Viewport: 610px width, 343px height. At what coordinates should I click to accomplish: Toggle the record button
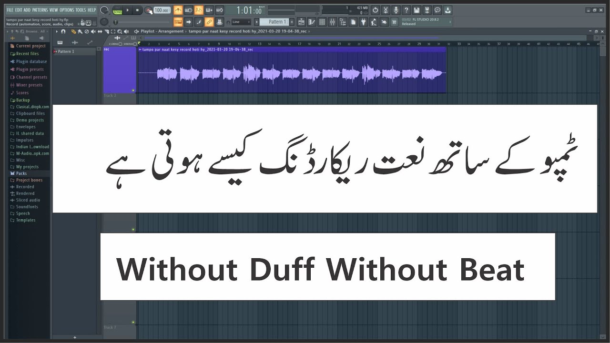tap(148, 10)
